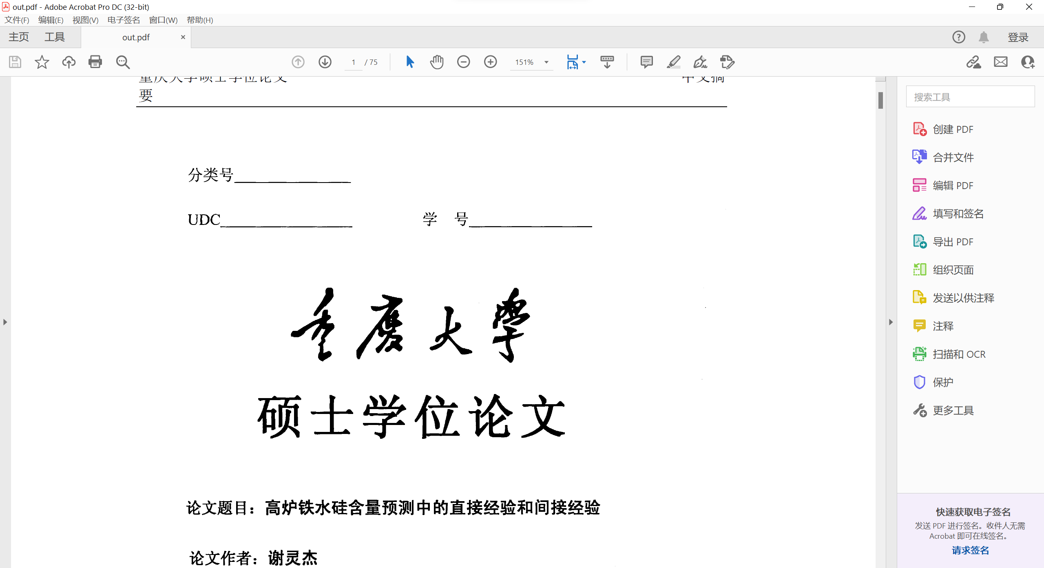Open 扫描和 OCR tool
This screenshot has width=1044, height=568.
click(958, 354)
